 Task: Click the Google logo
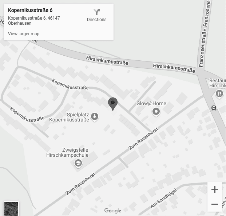tap(113, 211)
